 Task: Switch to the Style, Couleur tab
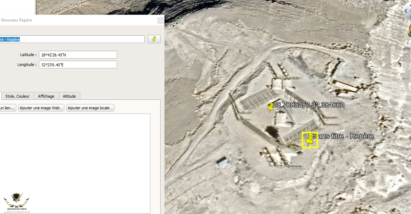click(18, 96)
